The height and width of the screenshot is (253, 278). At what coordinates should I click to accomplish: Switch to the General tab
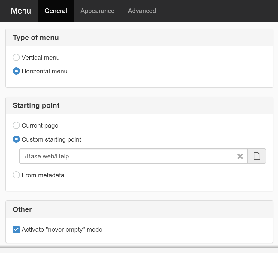point(56,11)
